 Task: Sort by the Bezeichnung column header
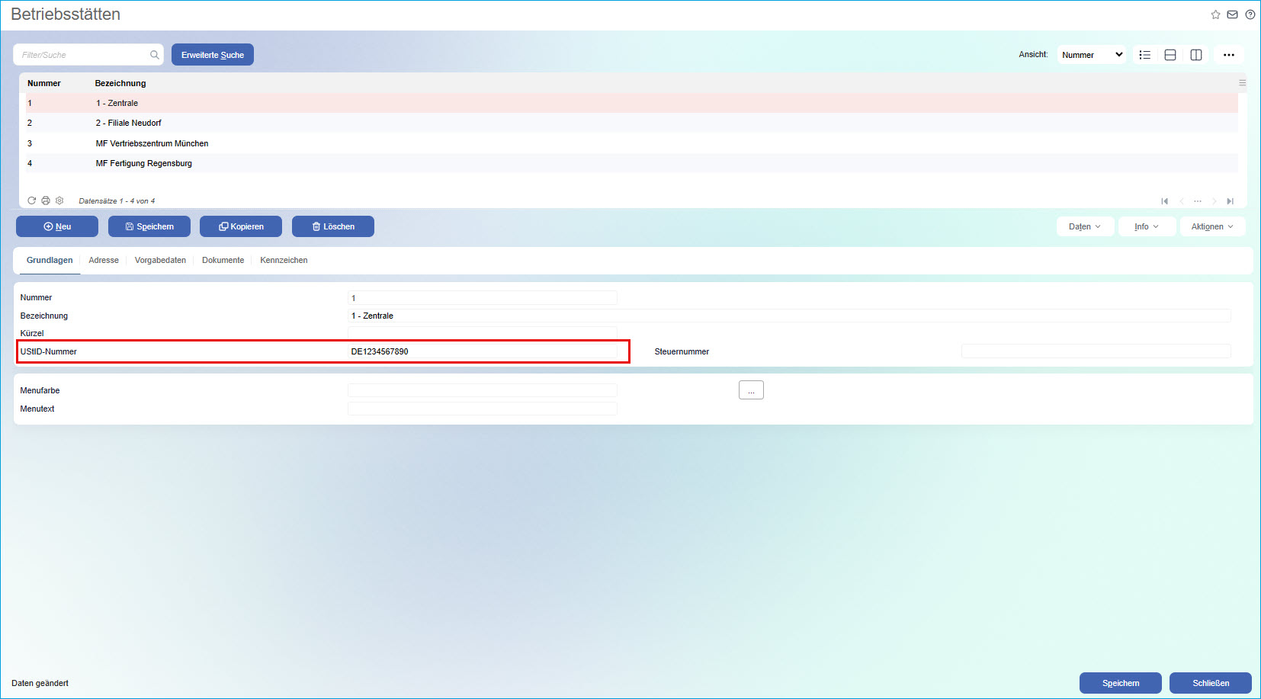(x=120, y=83)
